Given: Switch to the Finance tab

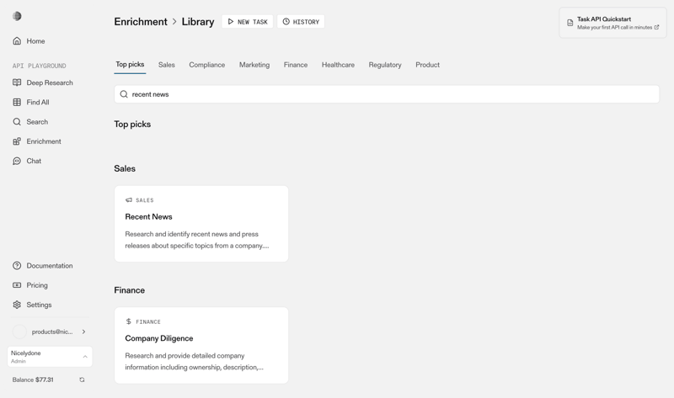Looking at the screenshot, I should tap(296, 65).
